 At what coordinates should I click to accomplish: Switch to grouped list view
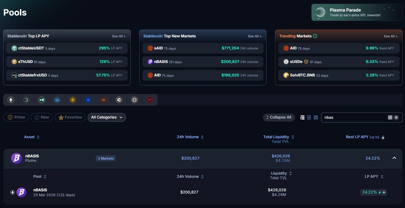pos(302,117)
